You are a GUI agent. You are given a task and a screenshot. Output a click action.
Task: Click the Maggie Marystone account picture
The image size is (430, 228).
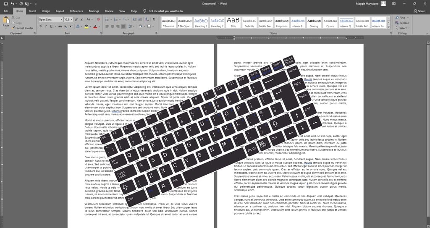383,3
